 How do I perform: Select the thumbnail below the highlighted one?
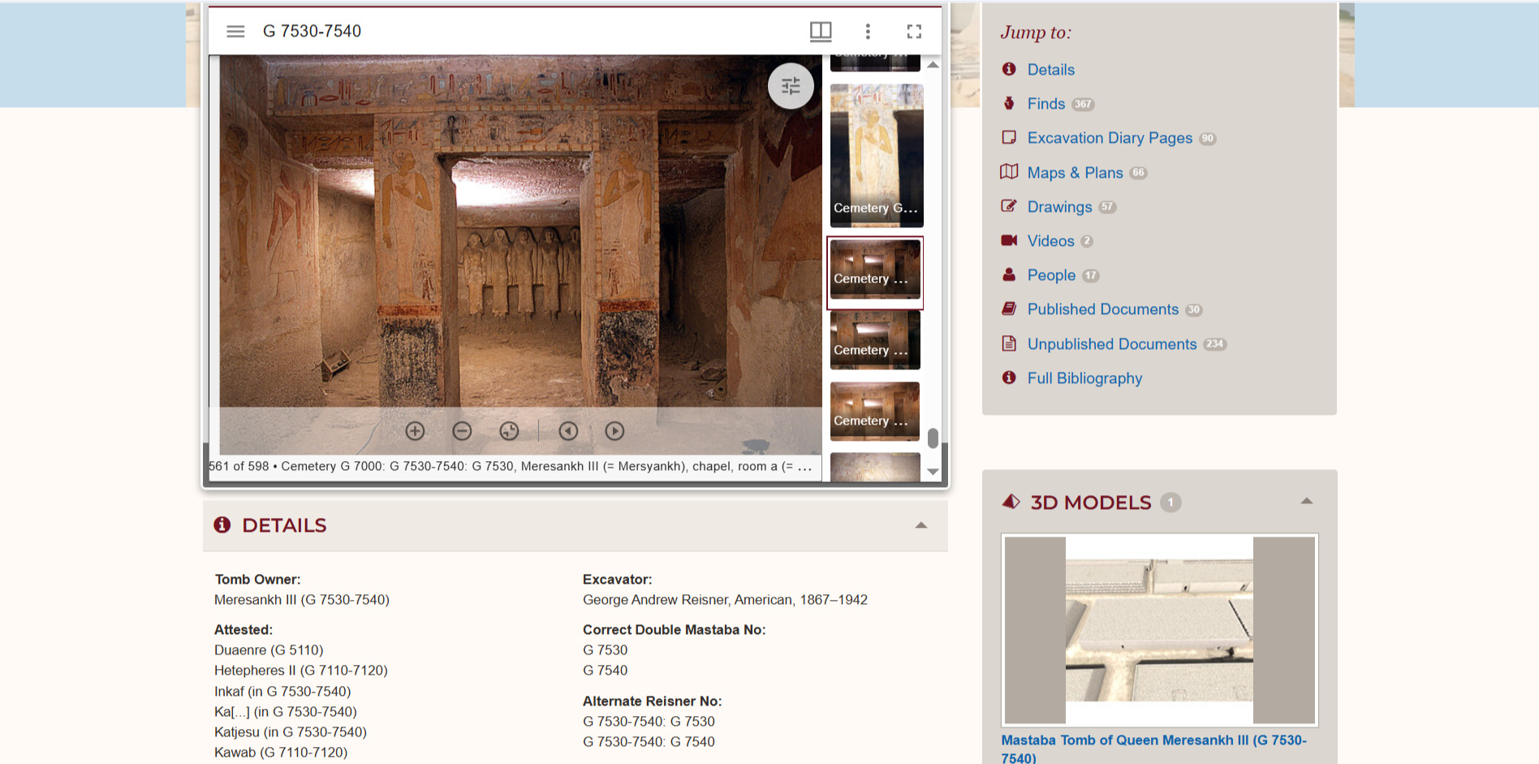click(x=875, y=340)
